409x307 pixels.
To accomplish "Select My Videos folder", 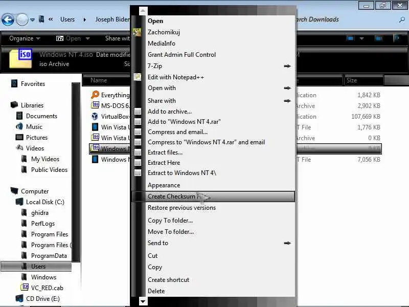I will (45, 159).
